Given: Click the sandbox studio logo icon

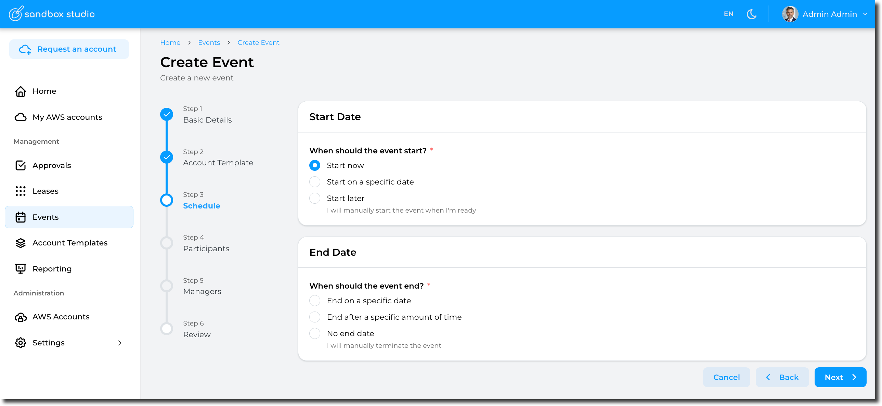Looking at the screenshot, I should [x=16, y=14].
